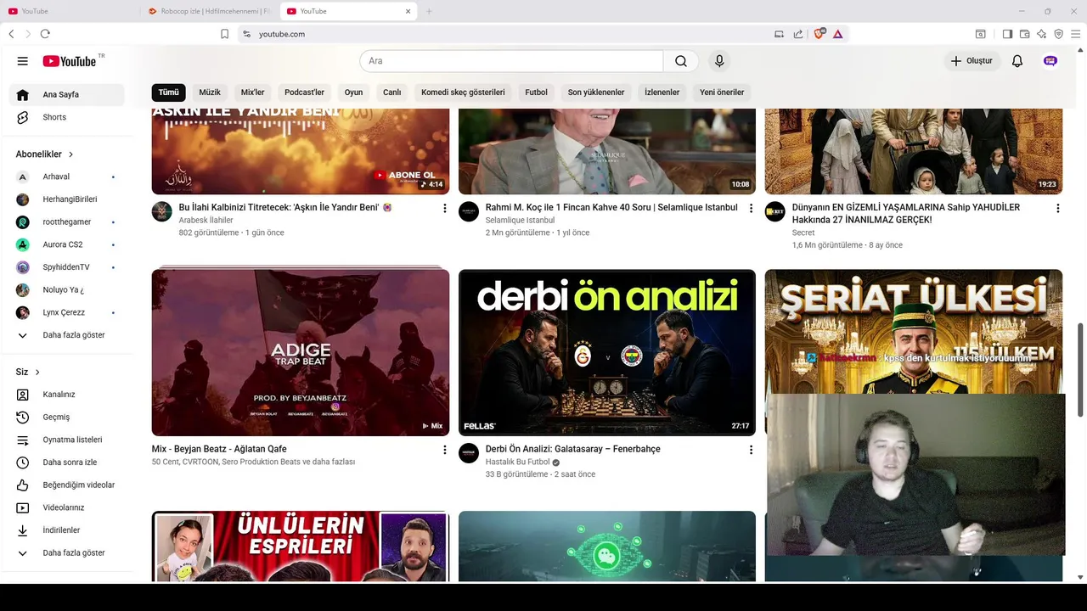Click the search magnifier button
Image resolution: width=1087 pixels, height=611 pixels.
click(681, 61)
